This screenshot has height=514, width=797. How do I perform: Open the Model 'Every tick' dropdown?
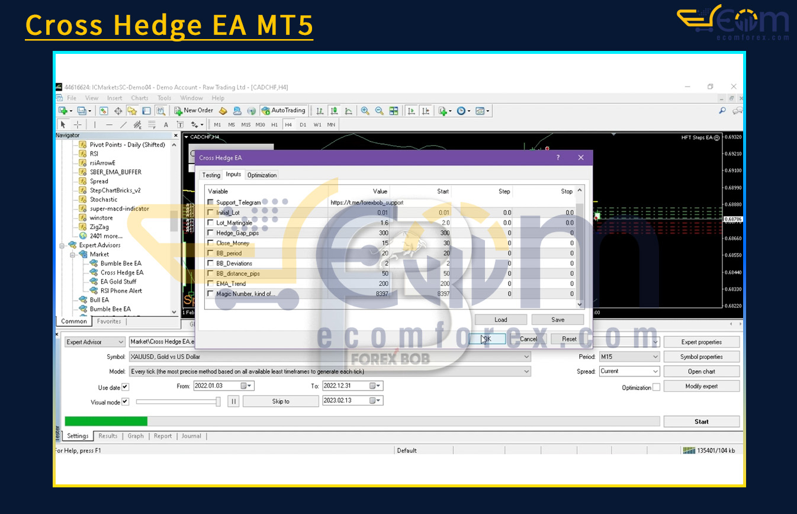(330, 371)
